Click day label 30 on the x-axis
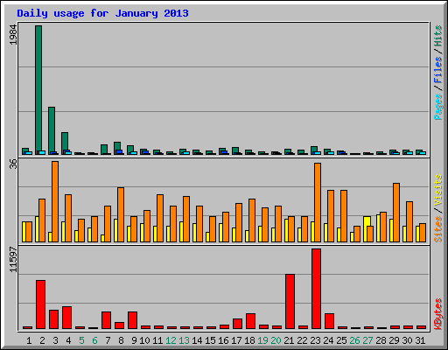The width and height of the screenshot is (448, 350). click(x=407, y=340)
